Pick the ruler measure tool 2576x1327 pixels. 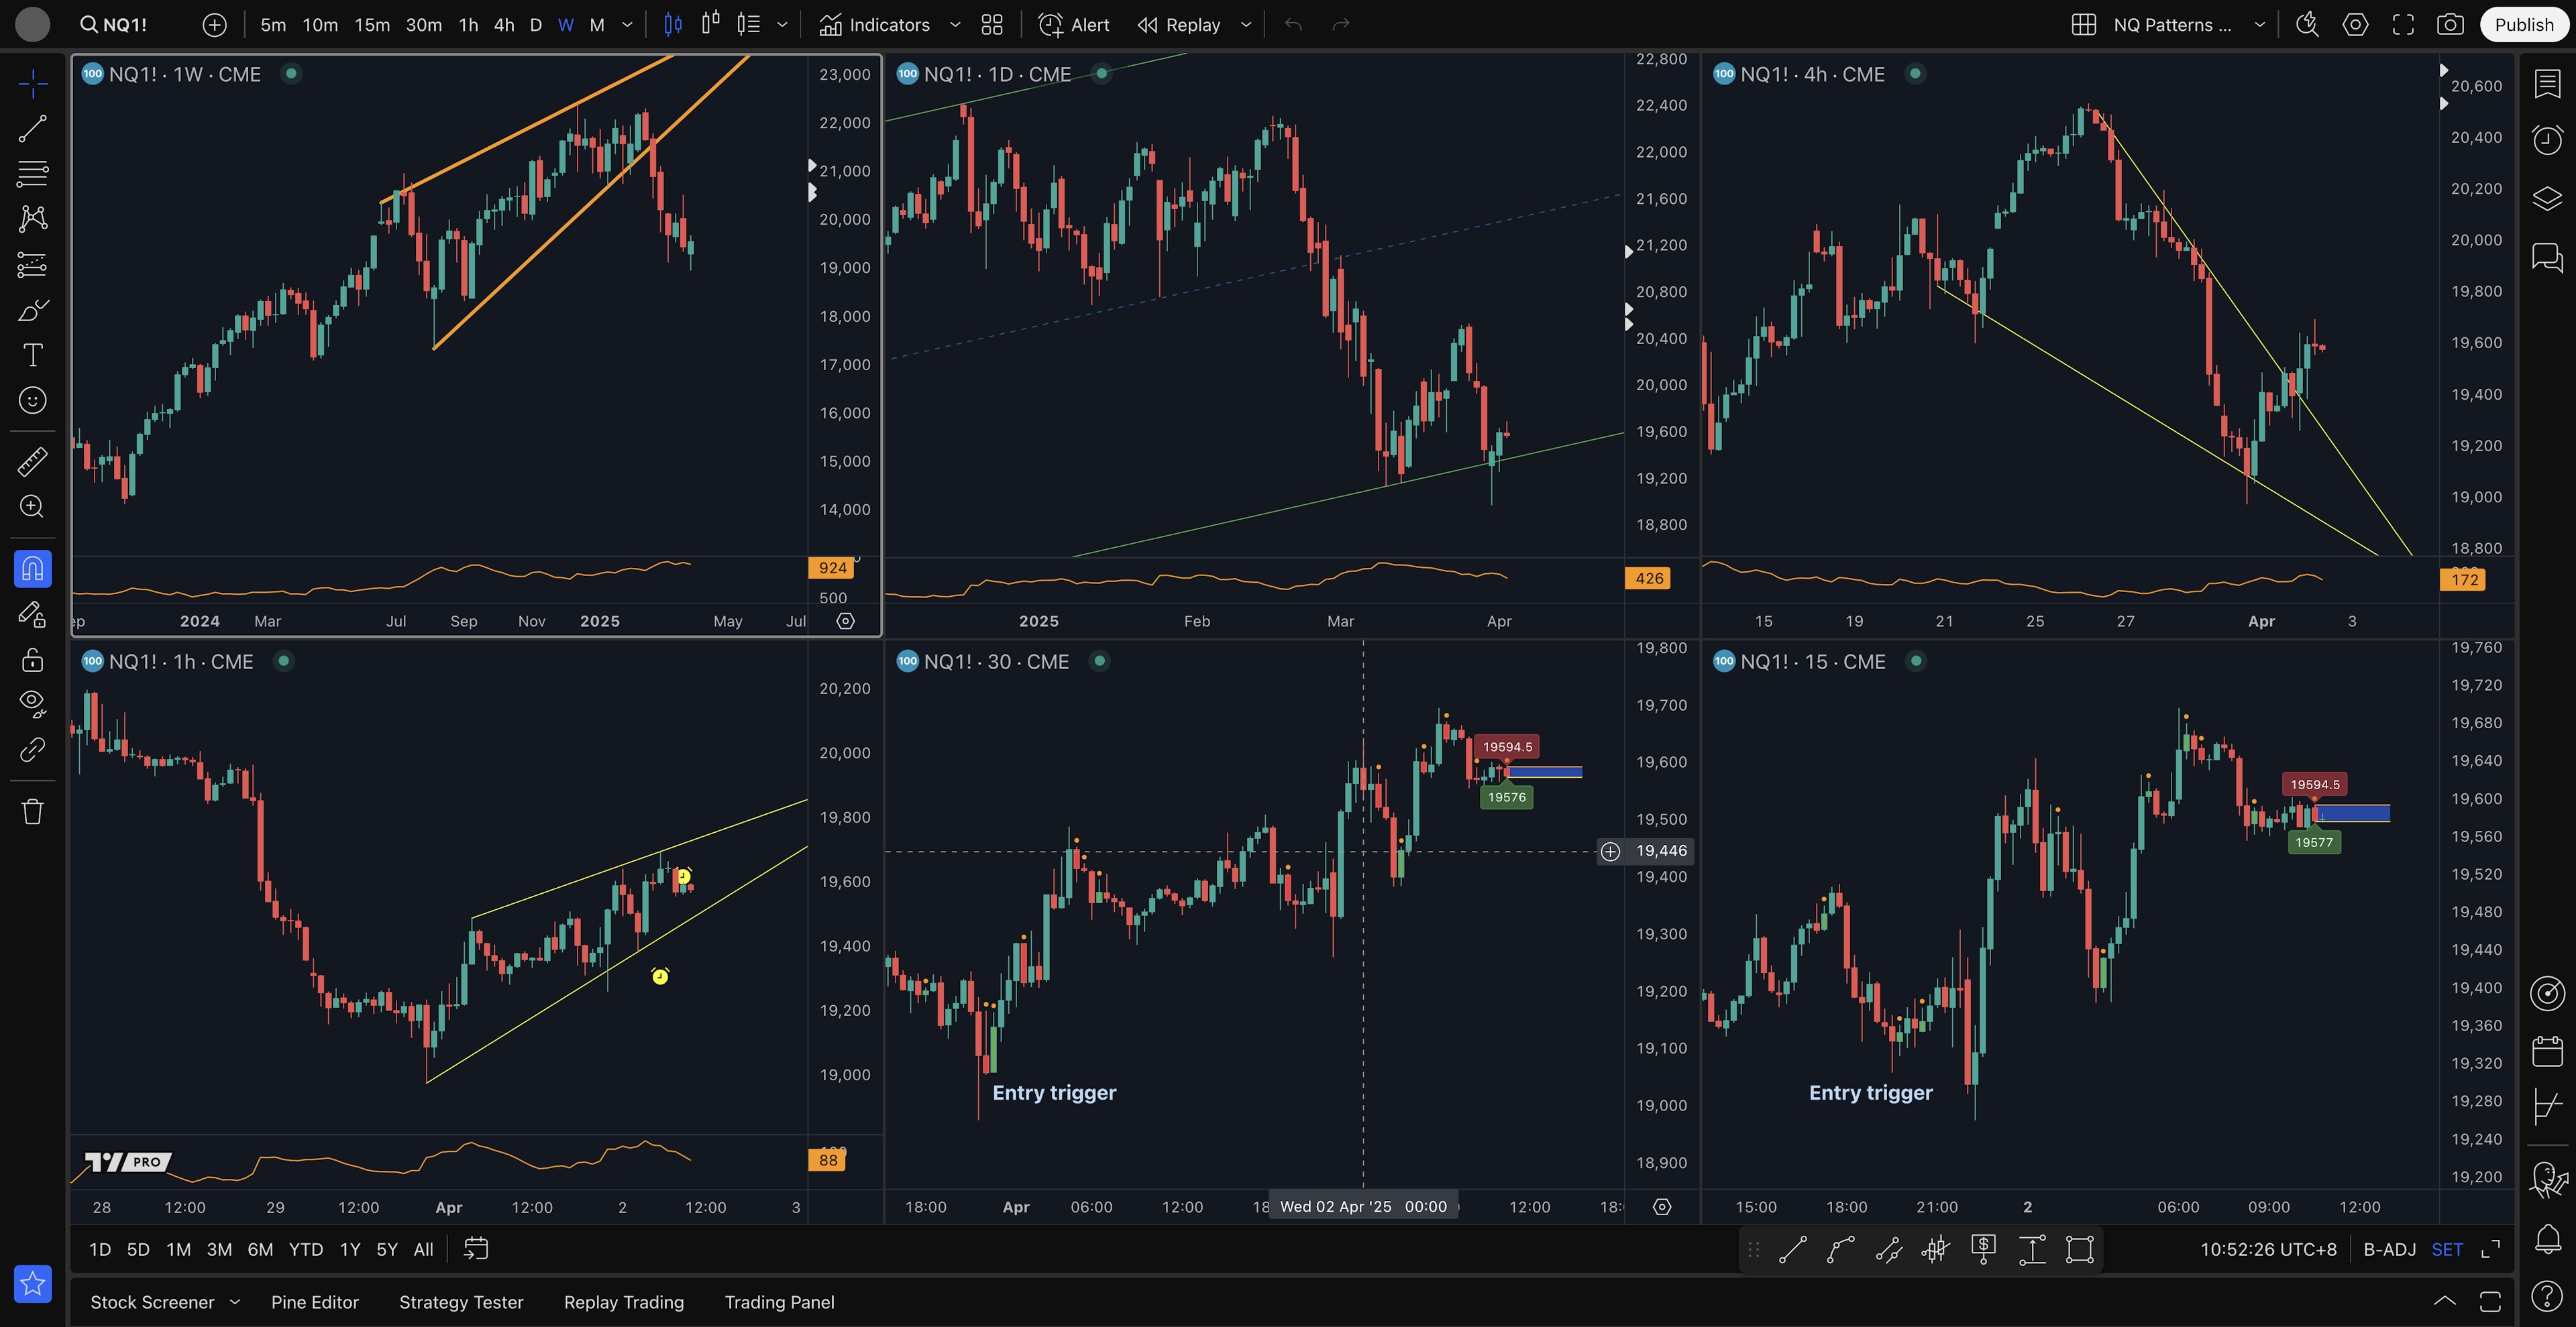32,461
